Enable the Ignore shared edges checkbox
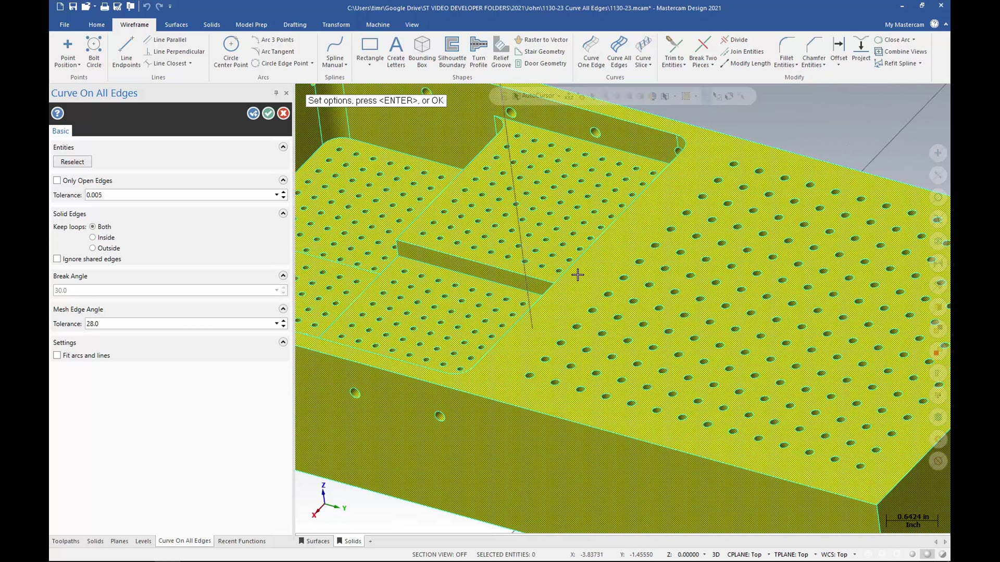The height and width of the screenshot is (562, 1000). pos(57,259)
